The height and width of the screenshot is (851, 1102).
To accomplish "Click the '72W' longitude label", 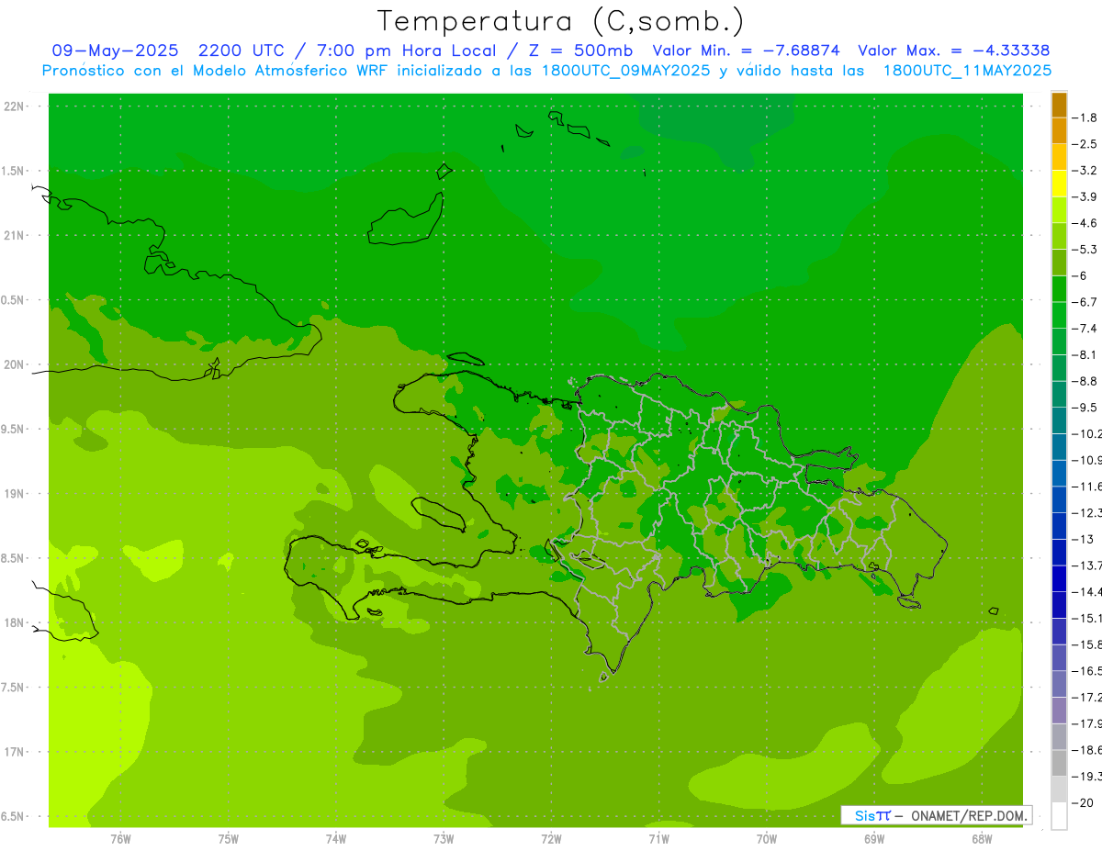I will point(551,838).
